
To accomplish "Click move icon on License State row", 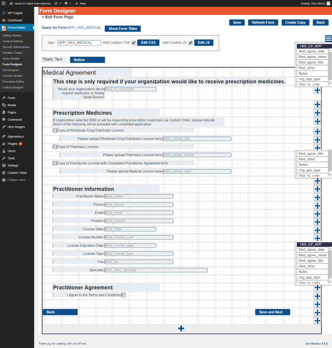I will (x=317, y=230).
